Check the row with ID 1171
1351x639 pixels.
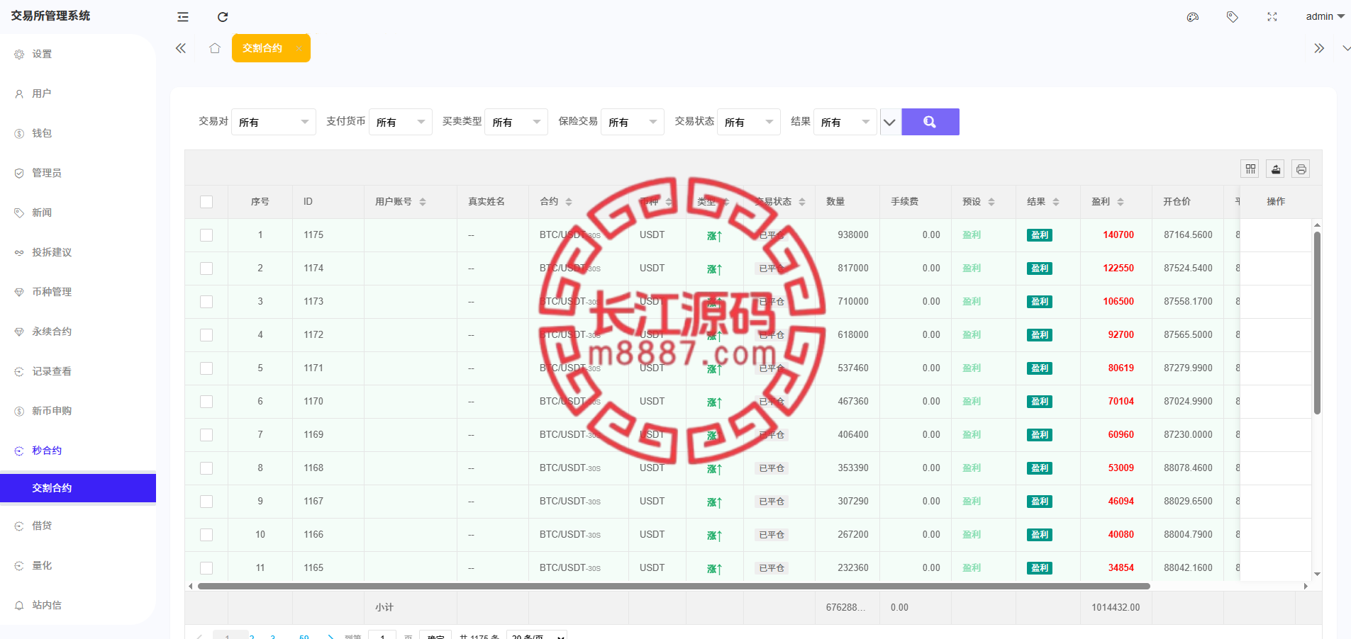pyautogui.click(x=206, y=368)
